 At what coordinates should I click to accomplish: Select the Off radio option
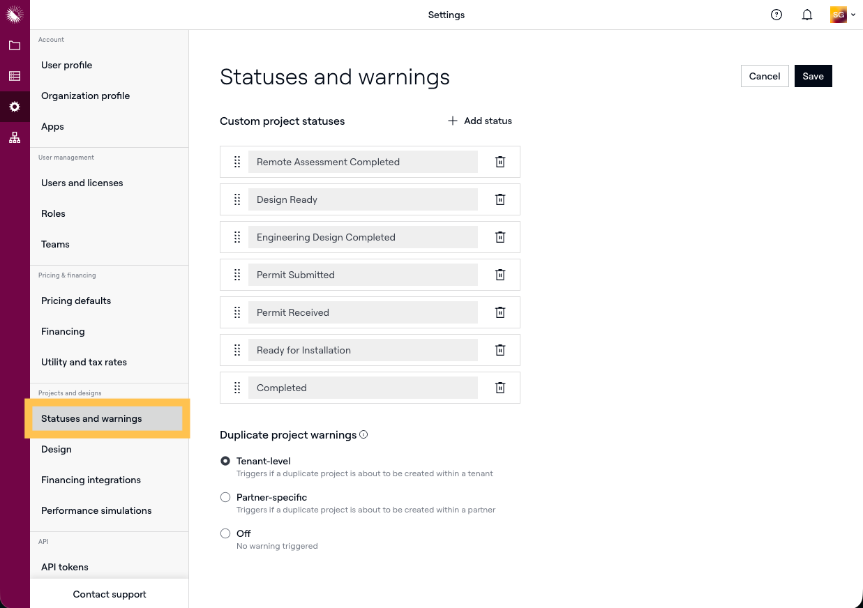click(x=225, y=533)
